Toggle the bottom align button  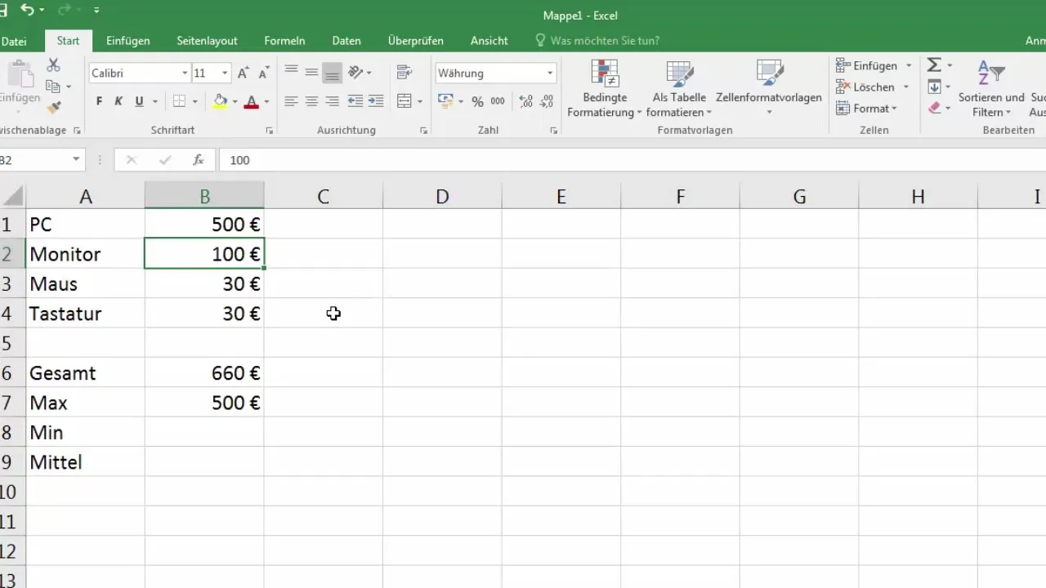[x=332, y=73]
